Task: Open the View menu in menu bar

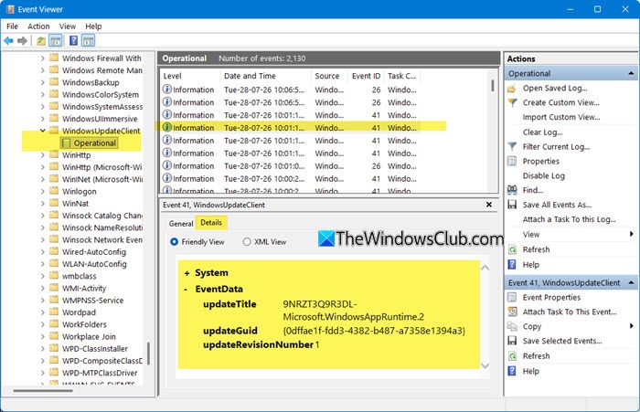Action: point(68,26)
